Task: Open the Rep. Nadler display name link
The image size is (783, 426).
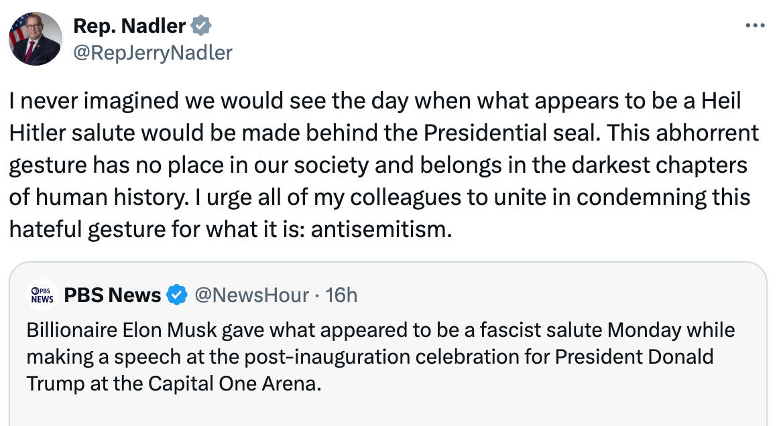Action: [129, 26]
